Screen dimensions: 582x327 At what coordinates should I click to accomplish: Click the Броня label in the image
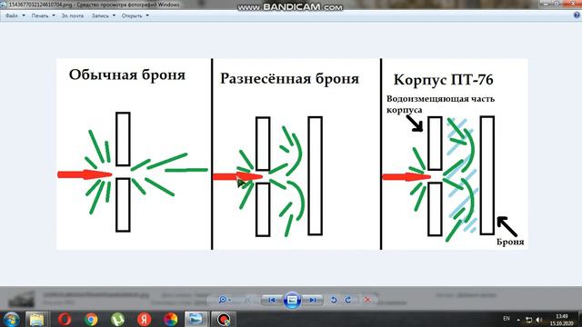coord(510,242)
